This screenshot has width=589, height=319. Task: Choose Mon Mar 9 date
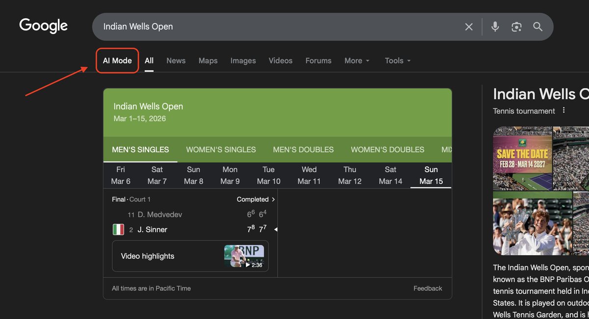(230, 175)
